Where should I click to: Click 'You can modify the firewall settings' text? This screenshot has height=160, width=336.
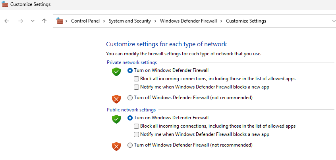(183, 54)
